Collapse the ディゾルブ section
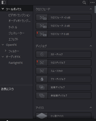This screenshot has width=96, height=121. coord(91,46)
